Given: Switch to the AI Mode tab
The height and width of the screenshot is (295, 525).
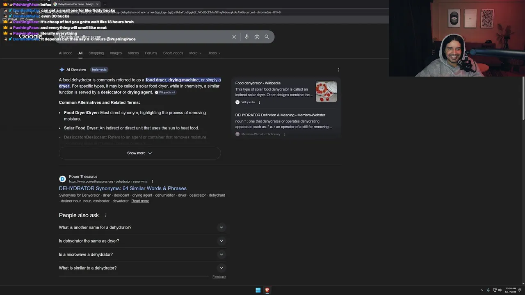Looking at the screenshot, I should [x=65, y=53].
